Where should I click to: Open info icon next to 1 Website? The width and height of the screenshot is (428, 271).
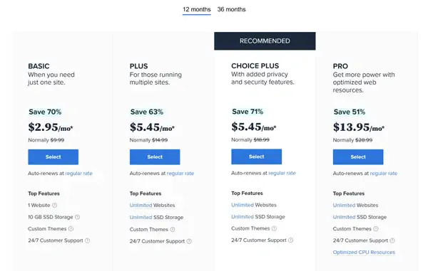click(x=55, y=205)
